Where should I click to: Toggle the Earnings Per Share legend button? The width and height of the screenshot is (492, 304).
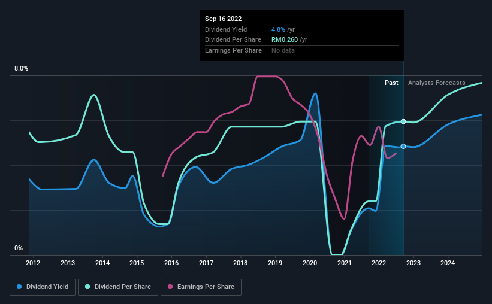[201, 287]
